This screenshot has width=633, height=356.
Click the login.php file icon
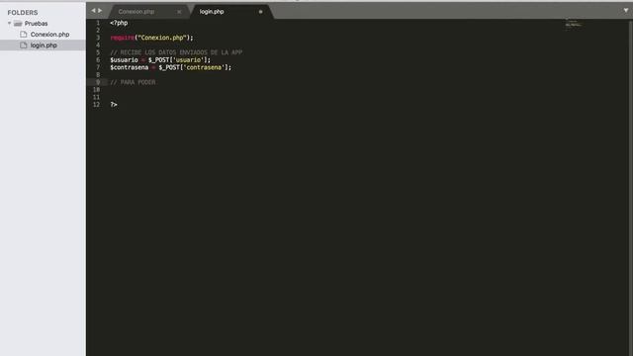(x=24, y=45)
